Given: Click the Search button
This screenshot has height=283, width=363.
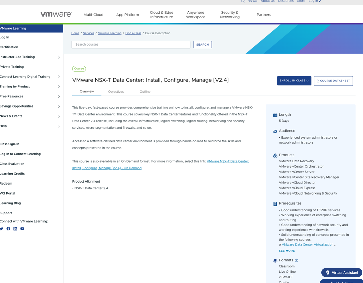Looking at the screenshot, I should [x=202, y=45].
